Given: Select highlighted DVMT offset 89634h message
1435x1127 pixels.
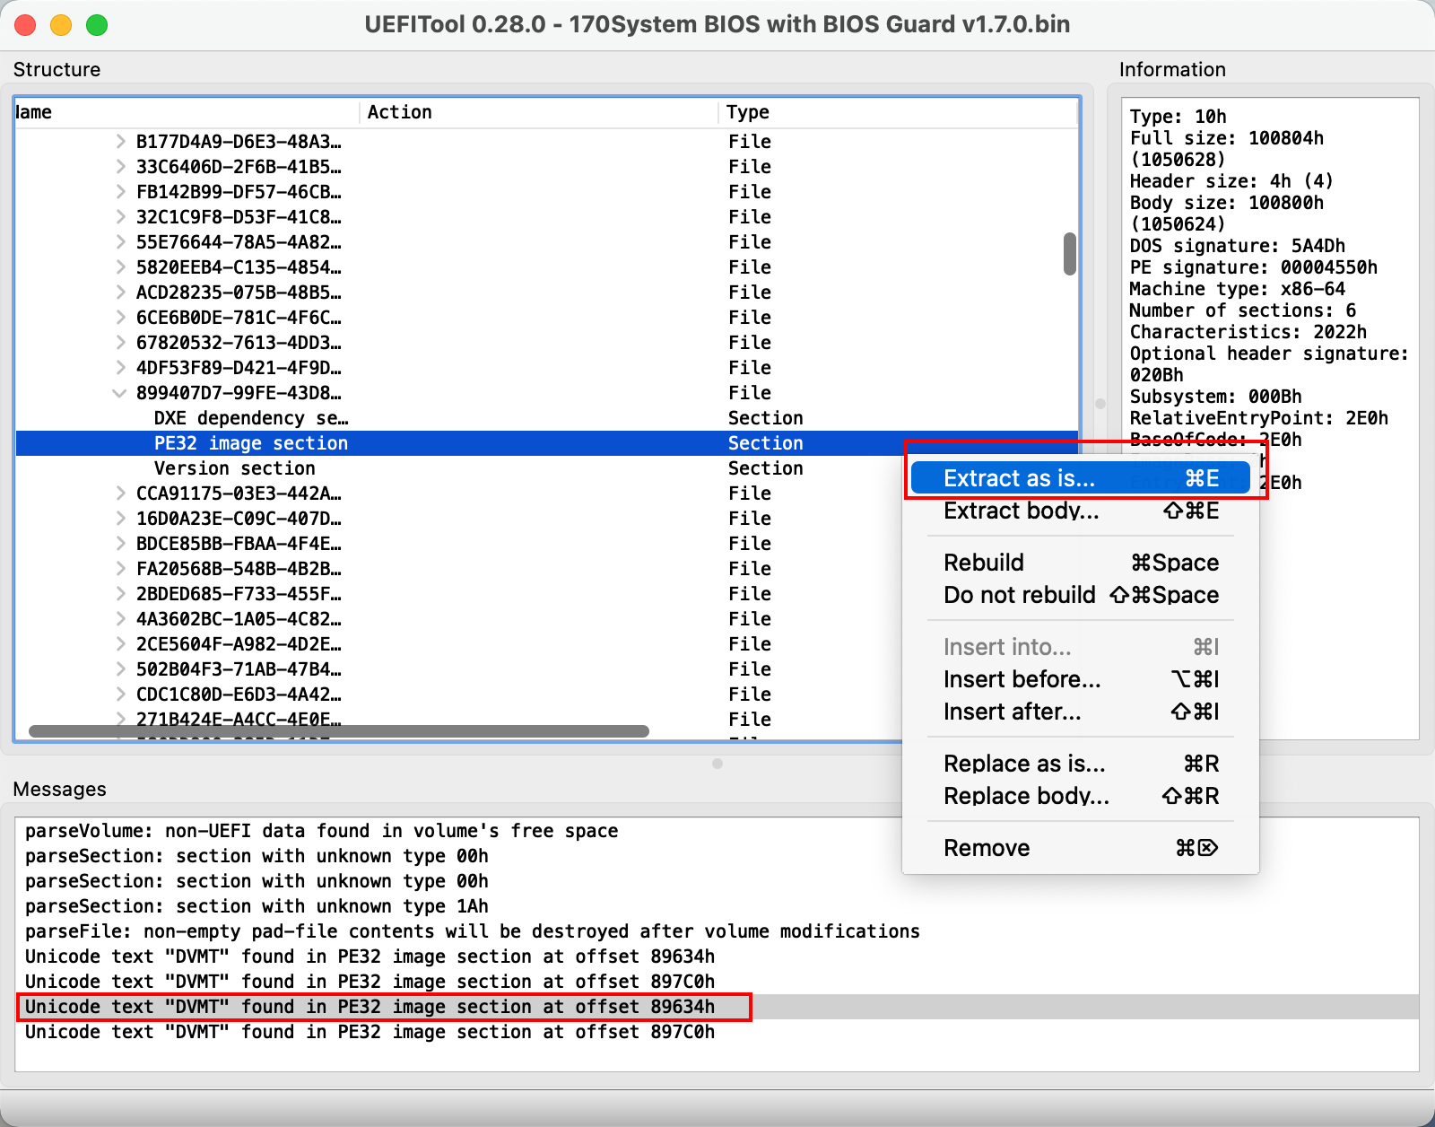Looking at the screenshot, I should [717, 1007].
